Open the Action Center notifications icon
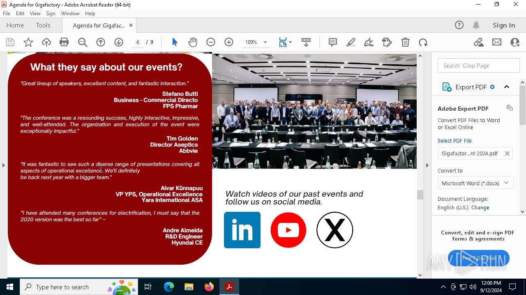This screenshot has width=526, height=295. (512, 287)
